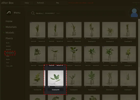Click the magnifier search icon
The image size is (140, 100).
[33, 13]
